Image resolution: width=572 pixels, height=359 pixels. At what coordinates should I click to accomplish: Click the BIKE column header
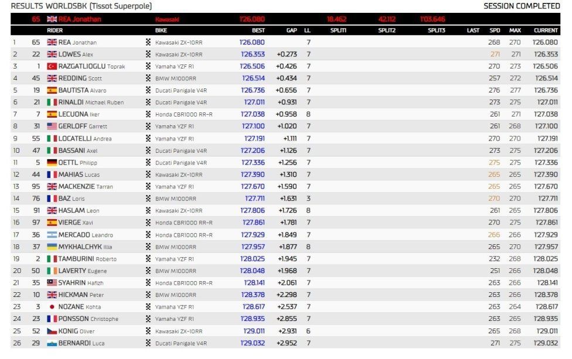point(161,30)
